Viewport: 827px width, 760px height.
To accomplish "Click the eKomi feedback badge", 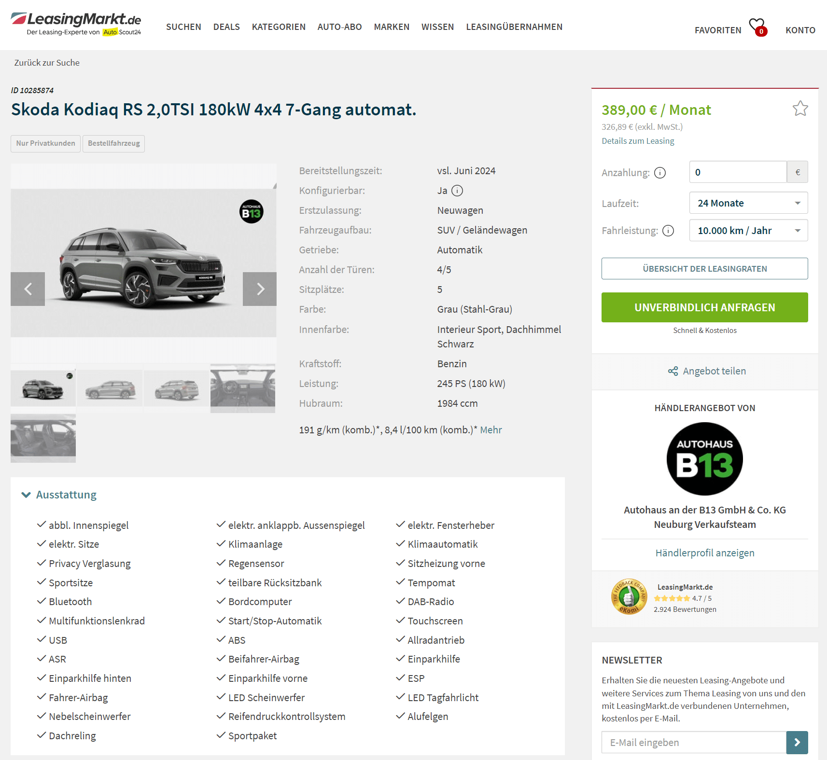I will tap(629, 597).
